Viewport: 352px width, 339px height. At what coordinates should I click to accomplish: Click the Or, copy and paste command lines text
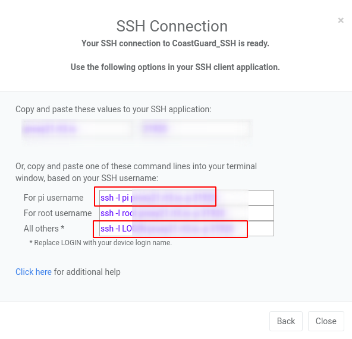click(136, 166)
